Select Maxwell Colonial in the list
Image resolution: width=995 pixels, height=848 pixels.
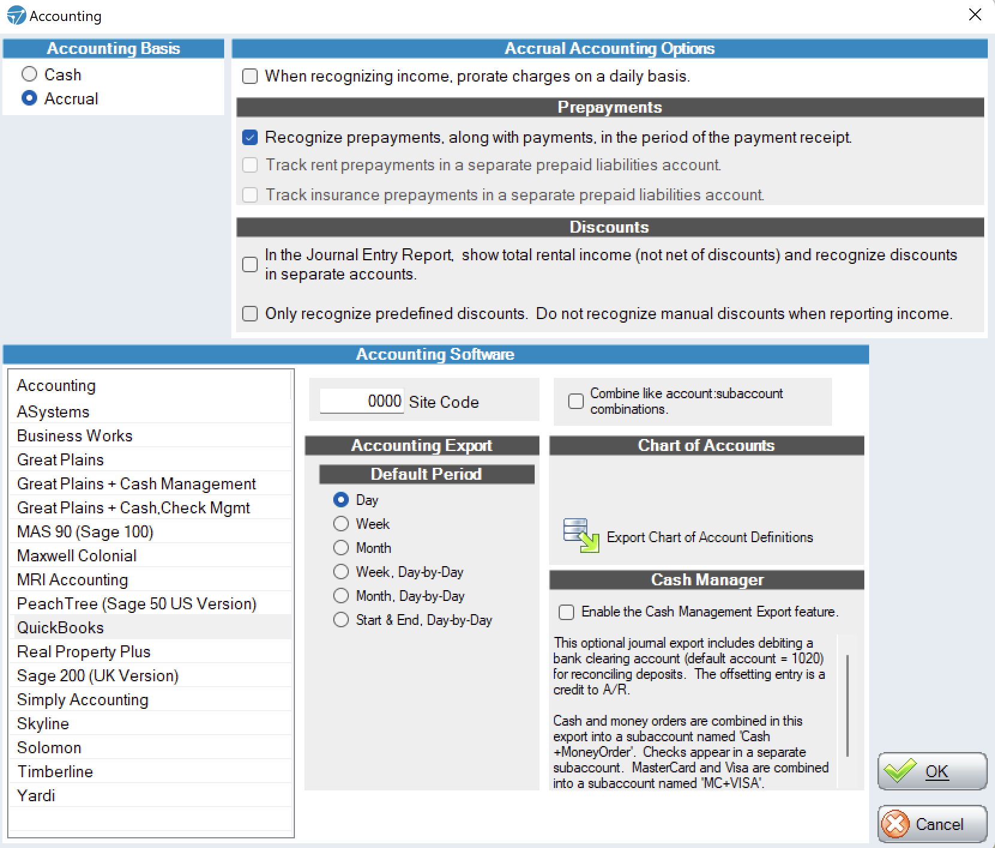(150, 555)
